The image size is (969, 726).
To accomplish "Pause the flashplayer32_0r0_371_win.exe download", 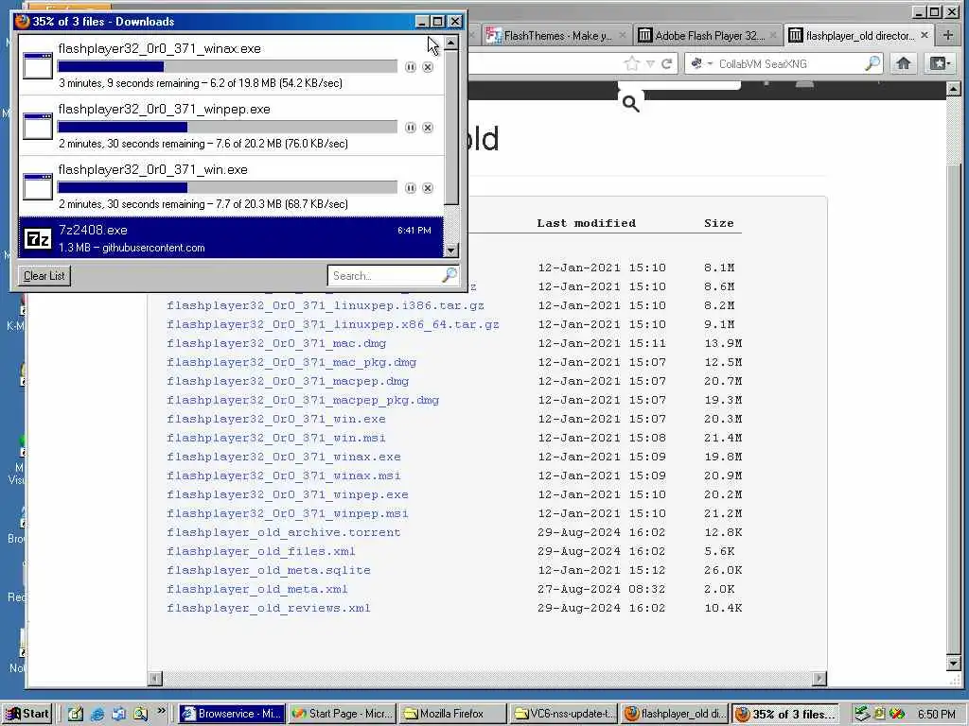I will [x=411, y=188].
